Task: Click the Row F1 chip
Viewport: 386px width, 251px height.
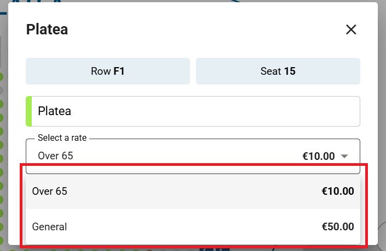Action: 108,71
